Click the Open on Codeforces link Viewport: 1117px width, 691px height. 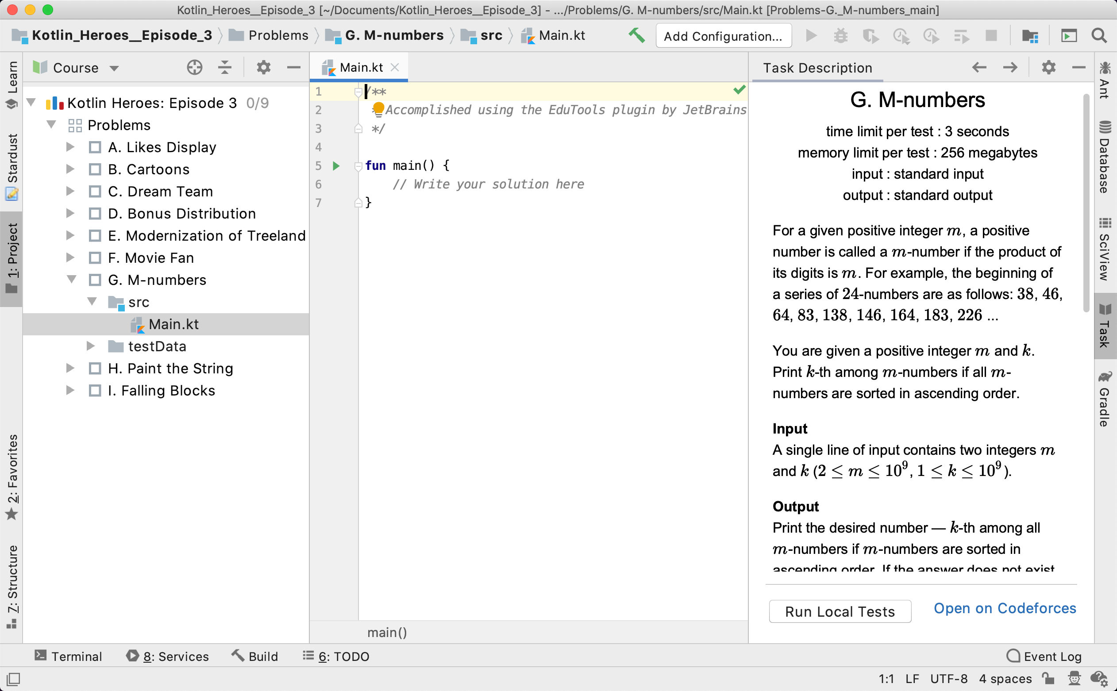[x=1005, y=609]
